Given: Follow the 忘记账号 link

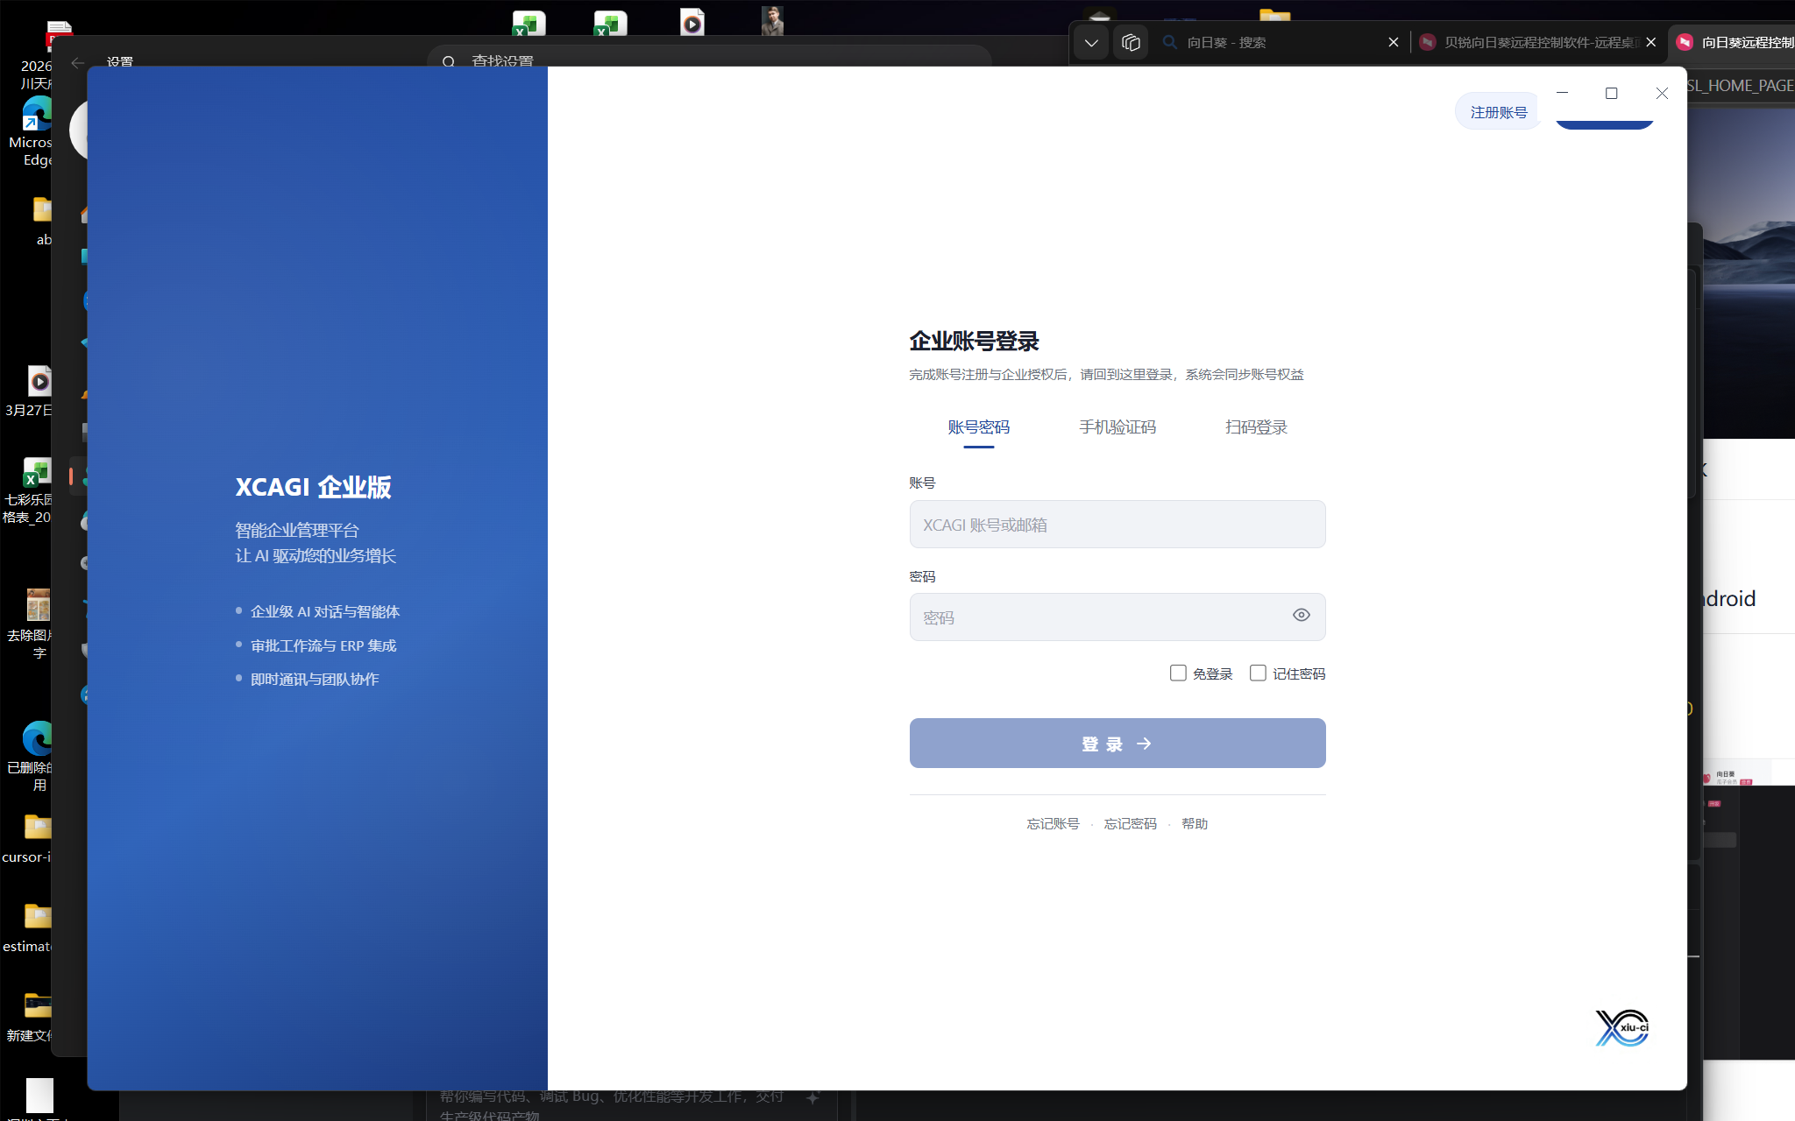Looking at the screenshot, I should click(1054, 824).
